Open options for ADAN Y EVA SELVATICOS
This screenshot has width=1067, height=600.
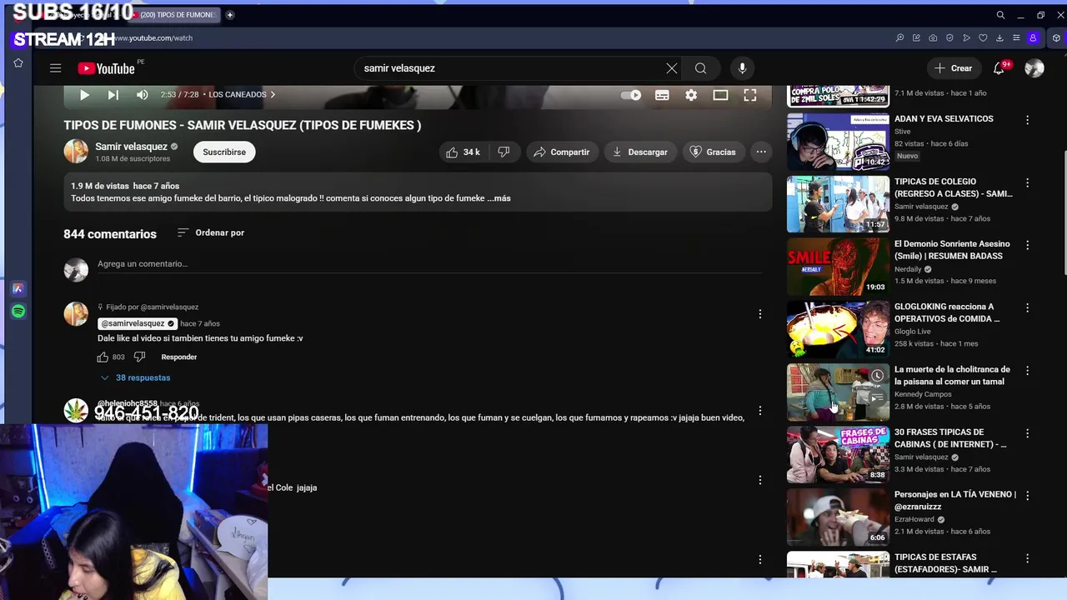1027,120
